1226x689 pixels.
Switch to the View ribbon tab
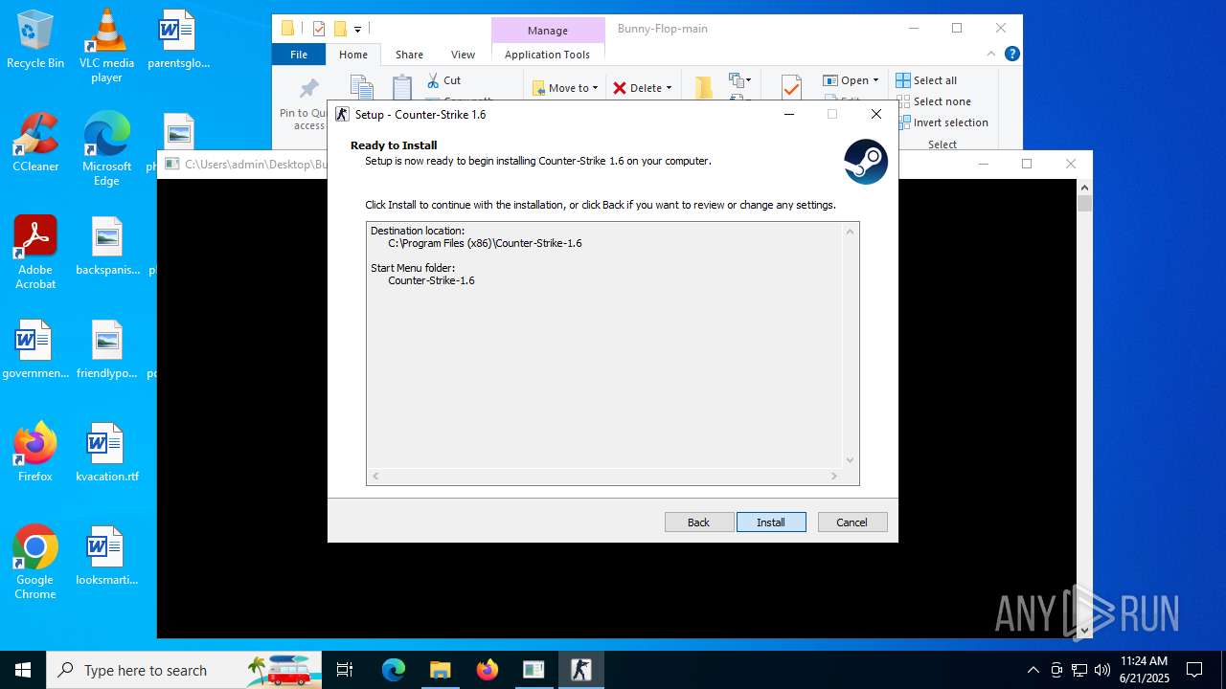(463, 55)
